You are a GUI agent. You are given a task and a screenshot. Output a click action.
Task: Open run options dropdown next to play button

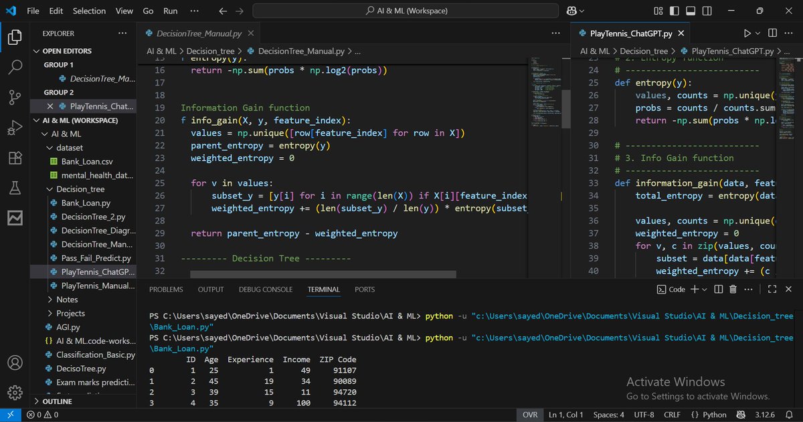point(758,33)
